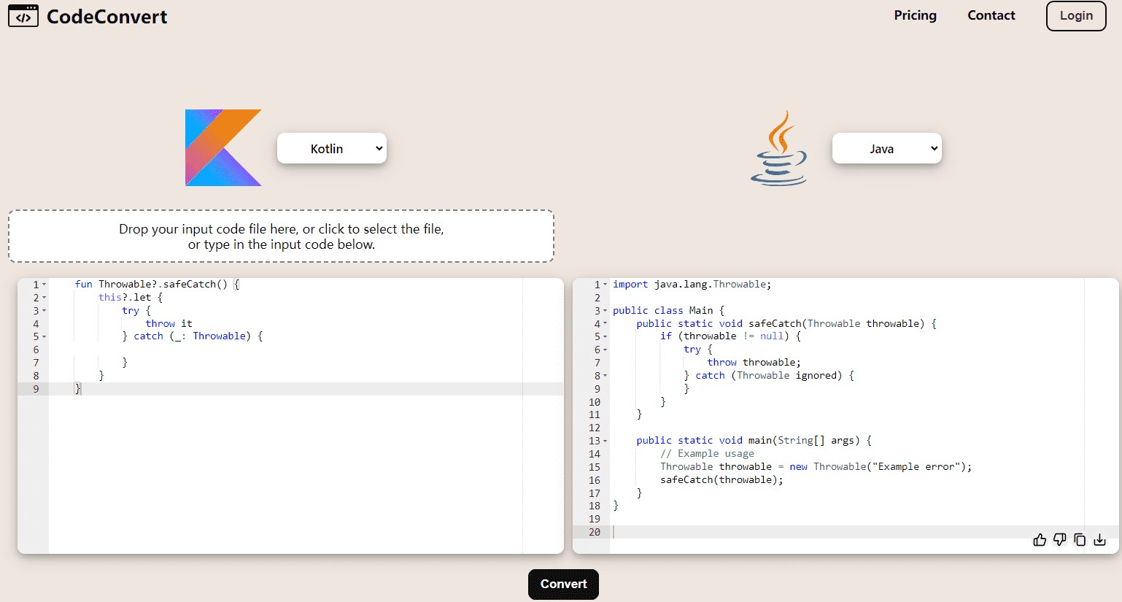Click the thumbs up feedback icon
Viewport: 1122px width, 602px height.
(x=1040, y=540)
